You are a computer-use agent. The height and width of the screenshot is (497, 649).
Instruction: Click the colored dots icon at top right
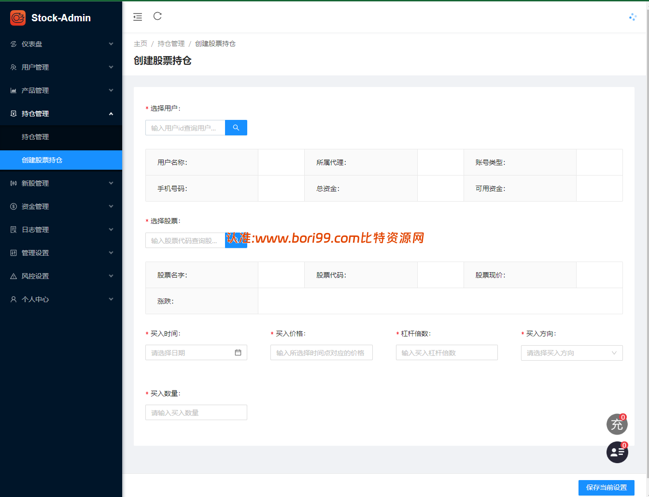633,17
